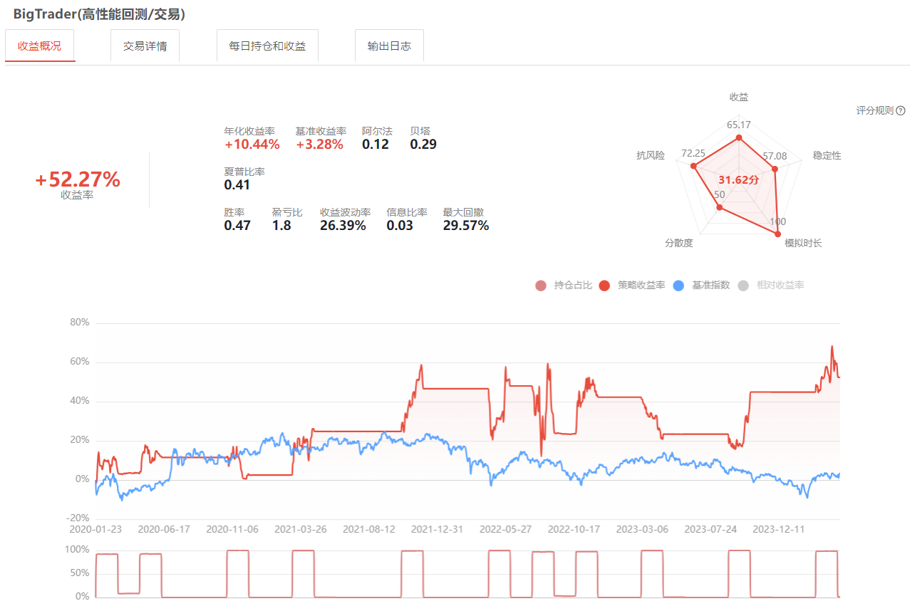
Task: Click the 模拟时长 radar point at 100
Action: tap(777, 232)
